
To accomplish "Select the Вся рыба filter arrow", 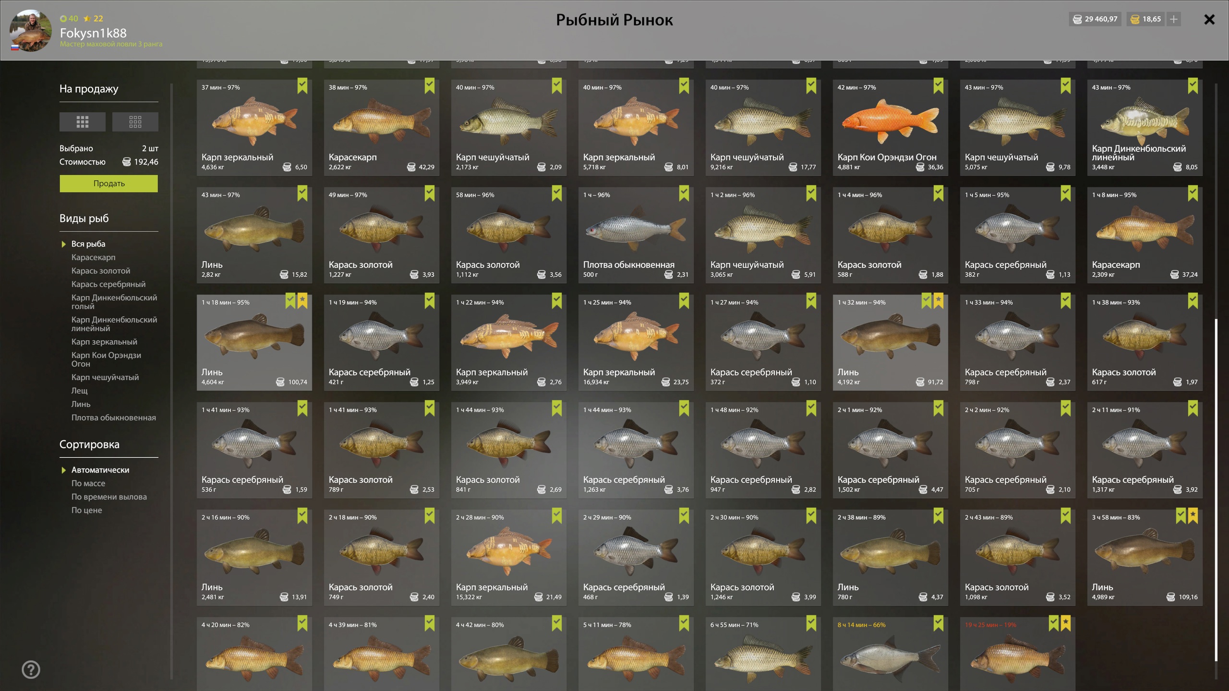I will point(63,244).
